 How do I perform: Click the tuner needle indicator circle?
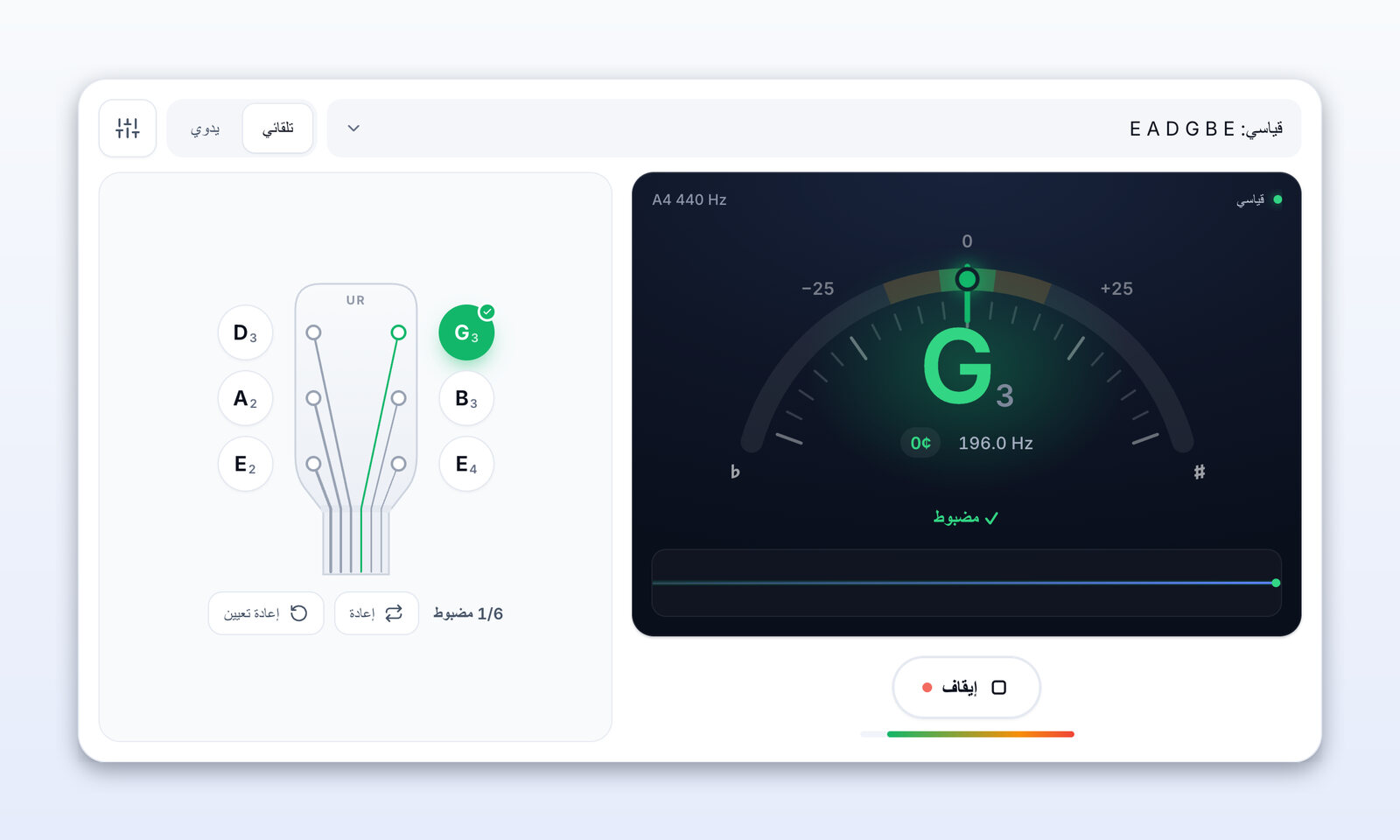(967, 279)
